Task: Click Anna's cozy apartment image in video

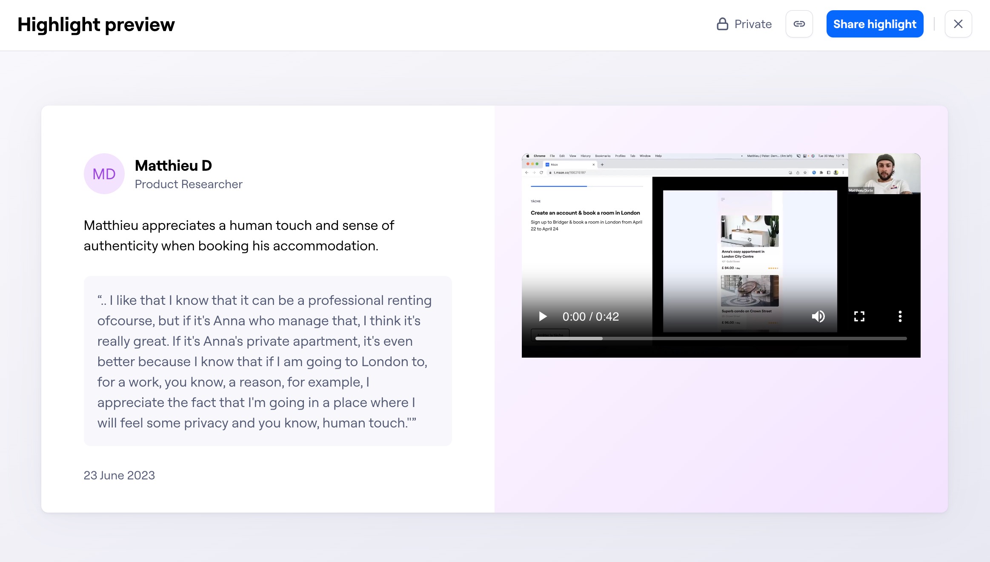Action: point(750,231)
